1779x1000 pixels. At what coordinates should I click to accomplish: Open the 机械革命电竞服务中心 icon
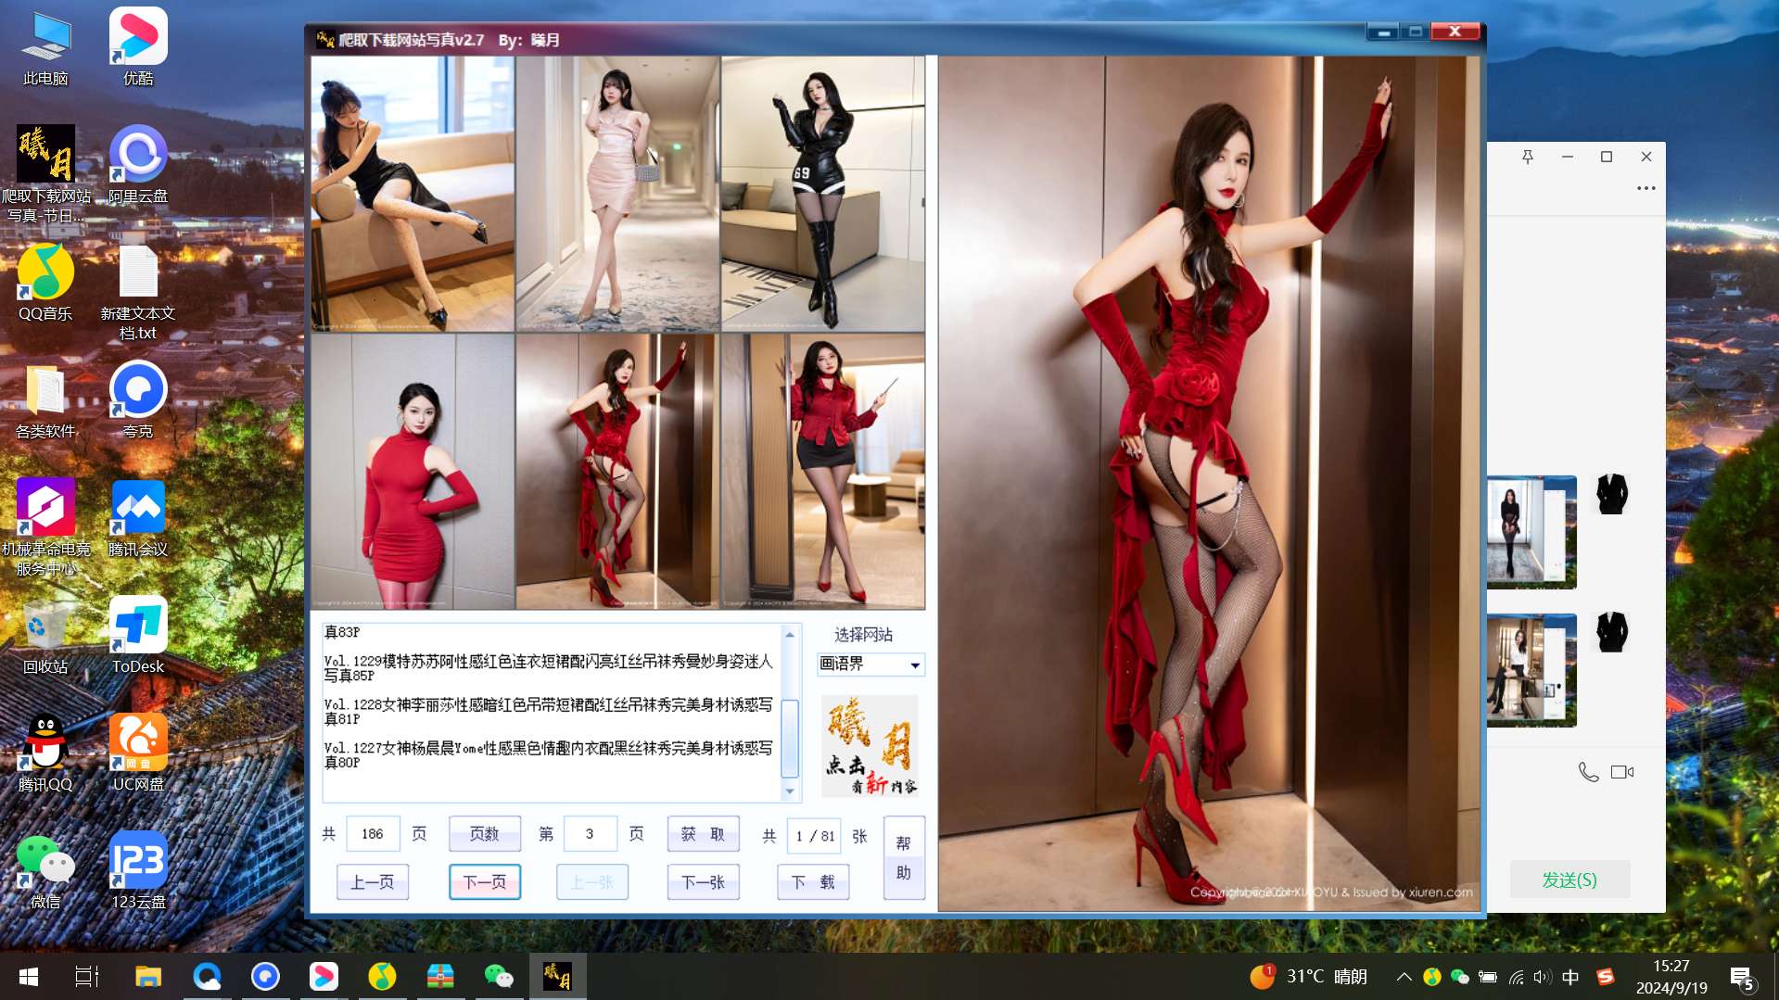(45, 527)
